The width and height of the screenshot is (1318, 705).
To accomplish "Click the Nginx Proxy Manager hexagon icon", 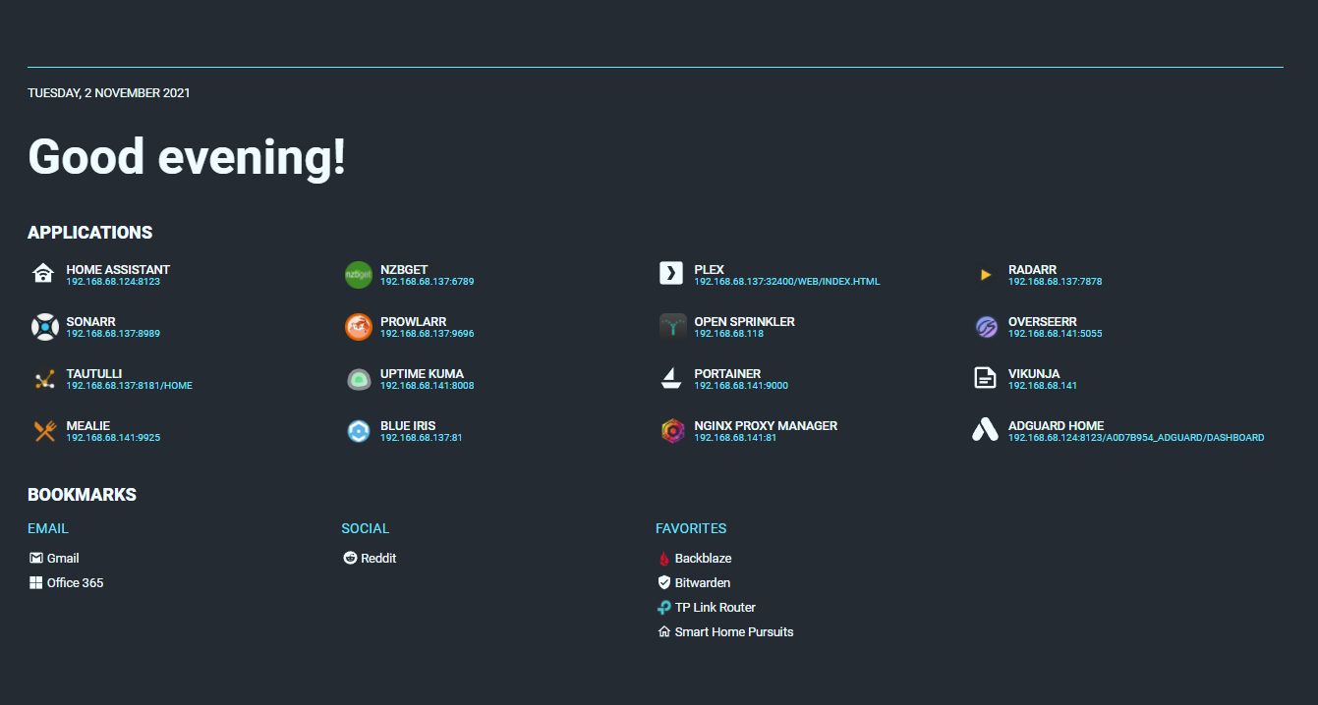I will coord(672,431).
